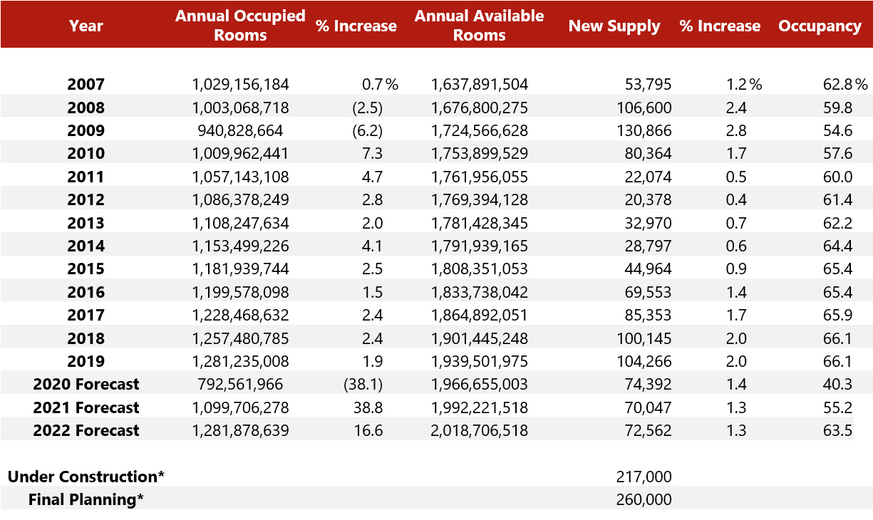The height and width of the screenshot is (520, 873).
Task: Click the Occupancy column header
Action: click(820, 26)
